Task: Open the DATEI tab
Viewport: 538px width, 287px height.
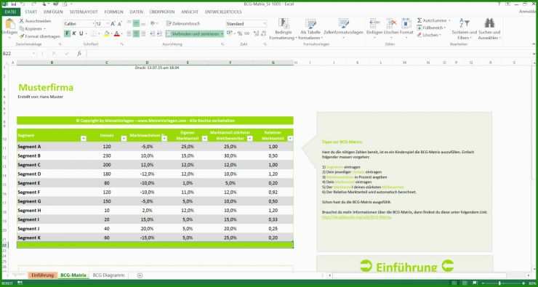Action: coord(10,12)
